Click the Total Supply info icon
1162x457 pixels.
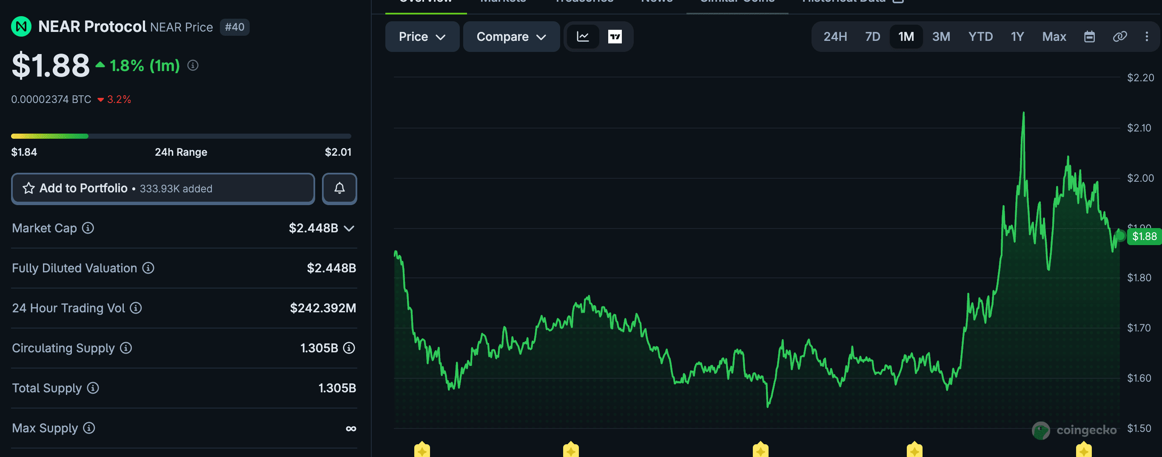tap(93, 388)
